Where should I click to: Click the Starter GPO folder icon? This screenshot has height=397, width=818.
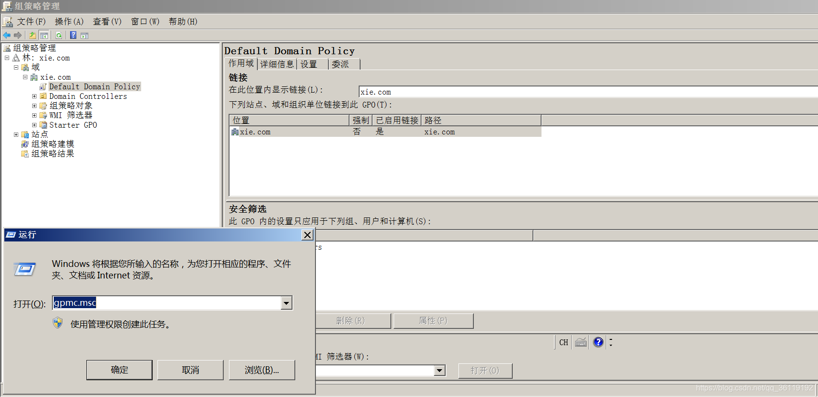point(43,125)
